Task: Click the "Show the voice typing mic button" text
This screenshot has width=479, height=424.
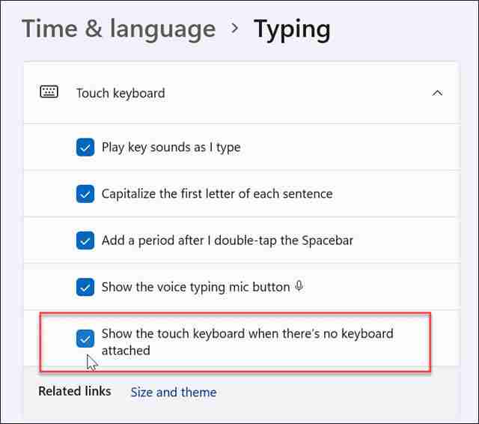Action: (195, 287)
